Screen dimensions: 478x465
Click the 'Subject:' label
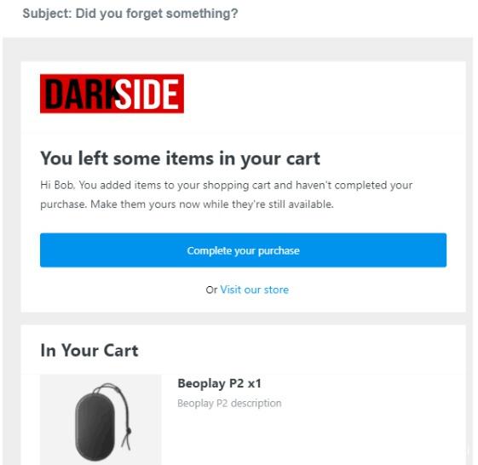point(47,14)
